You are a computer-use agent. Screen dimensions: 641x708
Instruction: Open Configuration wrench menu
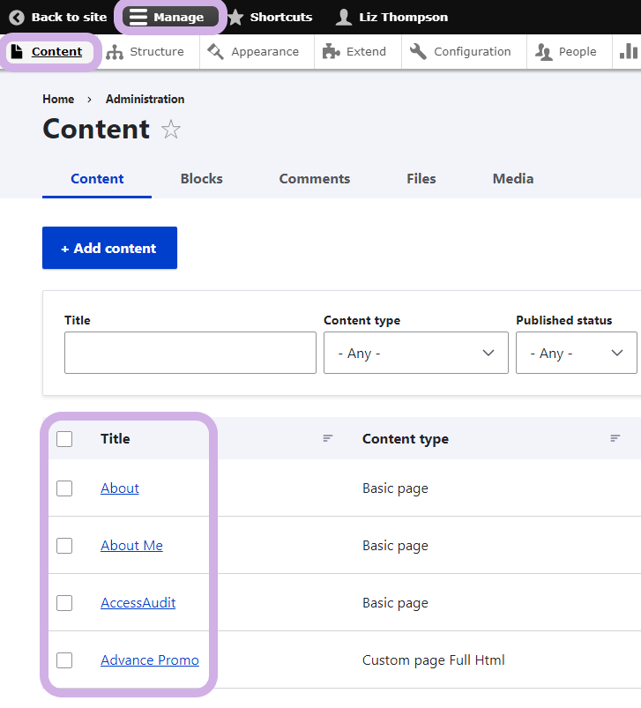[461, 51]
